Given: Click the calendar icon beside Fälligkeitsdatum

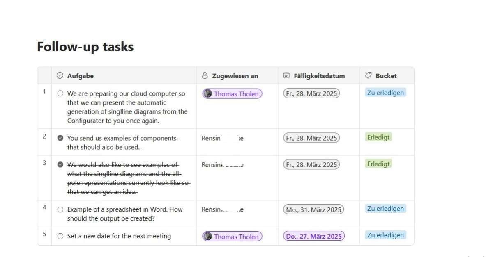Looking at the screenshot, I should [x=286, y=75].
